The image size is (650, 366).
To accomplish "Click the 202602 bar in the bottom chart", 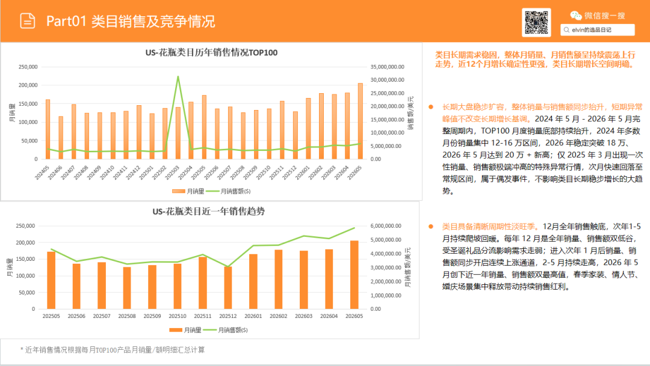I will [x=279, y=279].
